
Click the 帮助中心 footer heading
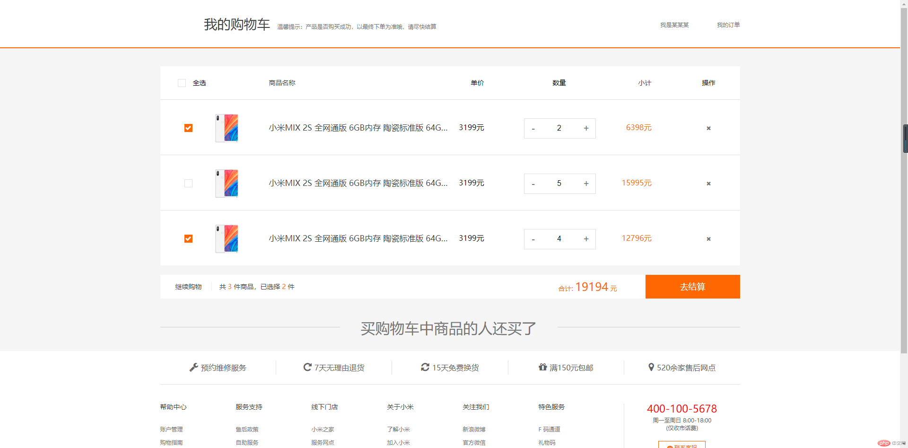pyautogui.click(x=173, y=407)
